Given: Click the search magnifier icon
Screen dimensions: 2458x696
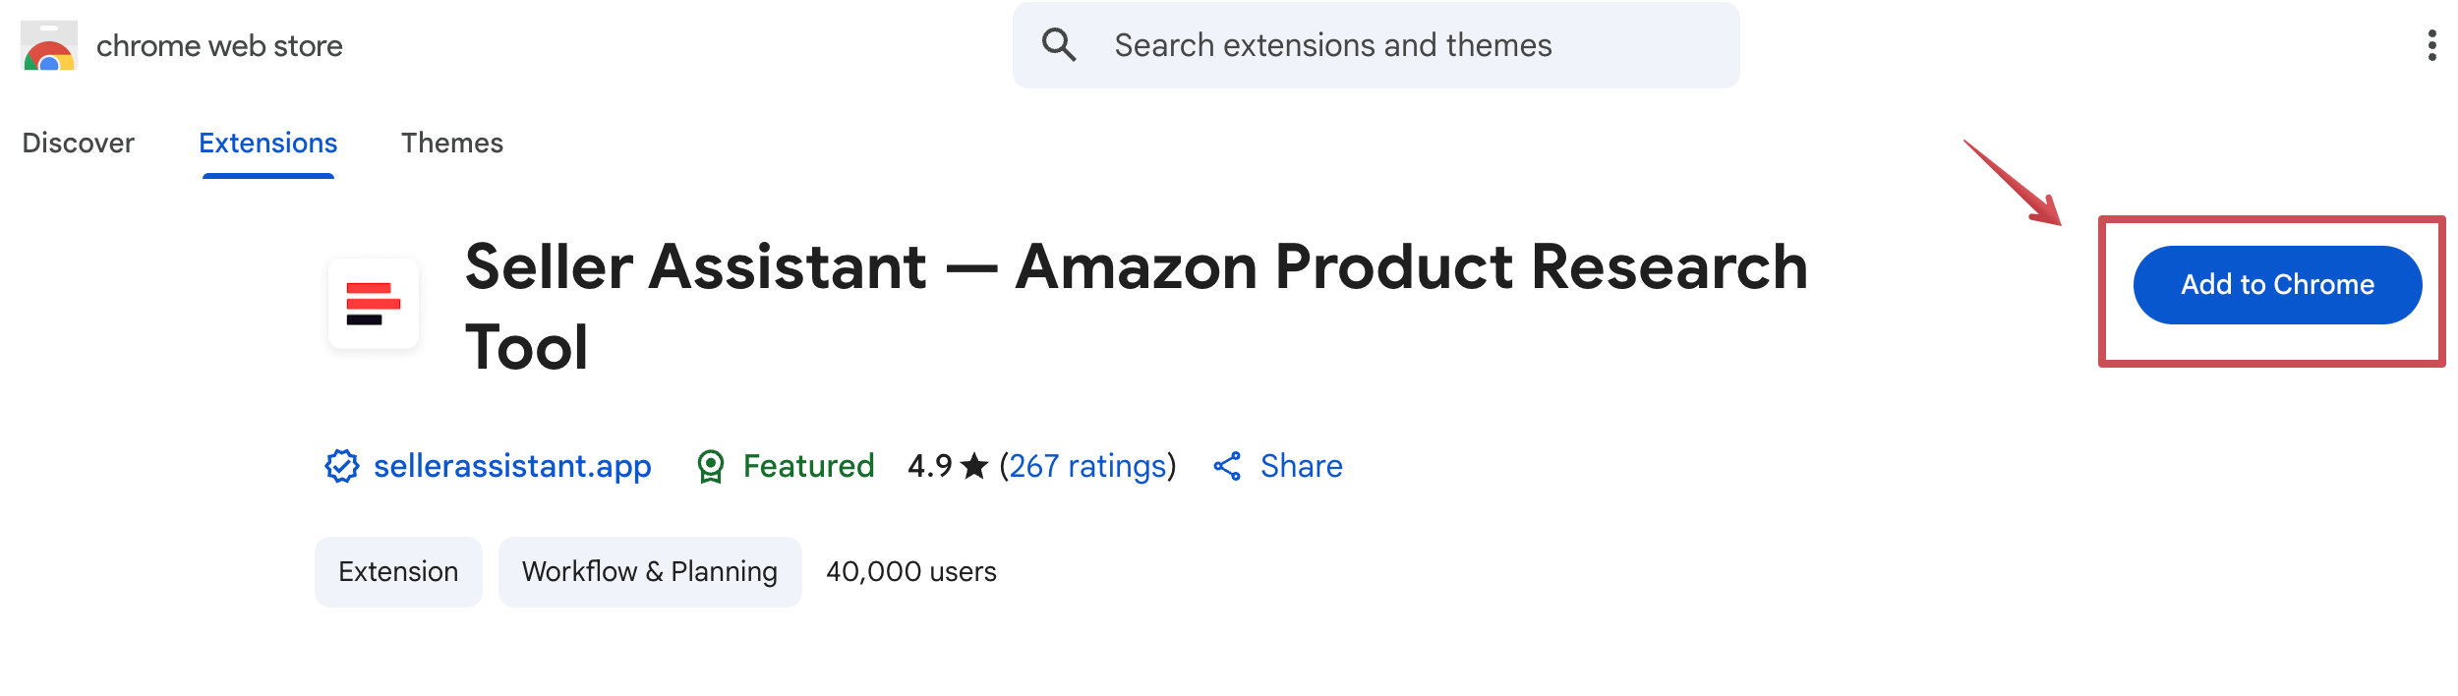Looking at the screenshot, I should click(1059, 45).
